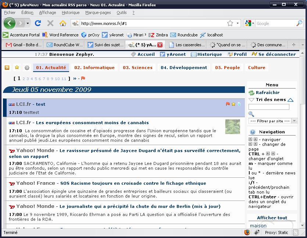Open the Firebug bug icon in status bar
307x238 pixels.
pos(257,232)
